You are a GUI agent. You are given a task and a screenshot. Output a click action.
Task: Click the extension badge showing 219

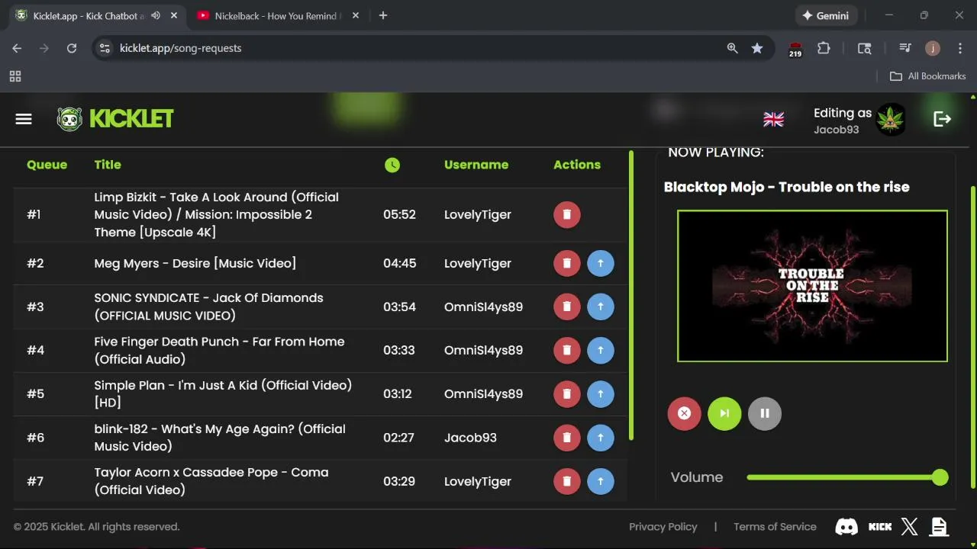point(795,49)
